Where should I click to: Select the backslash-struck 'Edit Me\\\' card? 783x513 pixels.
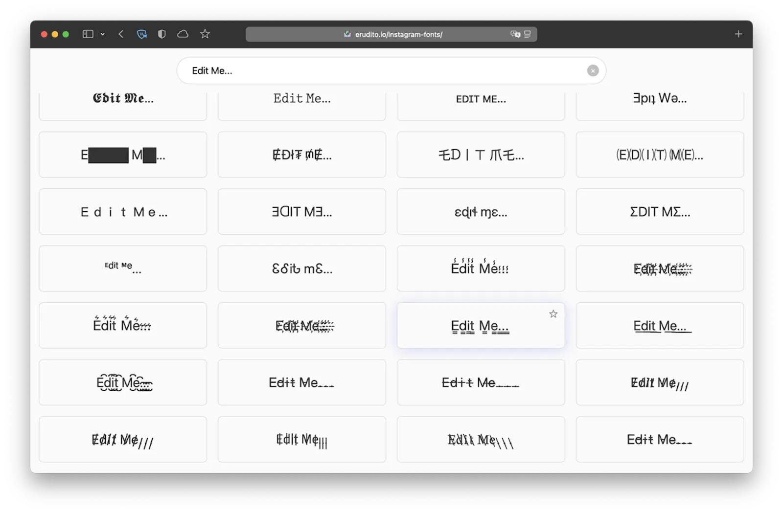click(x=481, y=439)
